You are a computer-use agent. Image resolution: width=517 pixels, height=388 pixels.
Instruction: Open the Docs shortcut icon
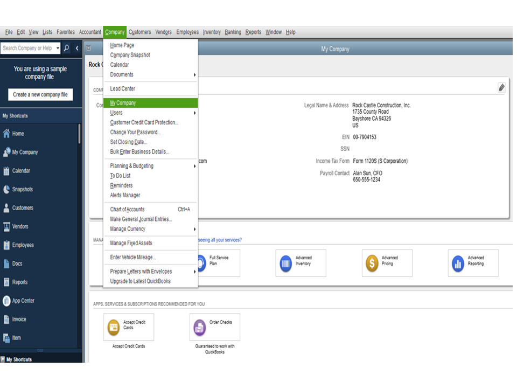[x=6, y=264]
